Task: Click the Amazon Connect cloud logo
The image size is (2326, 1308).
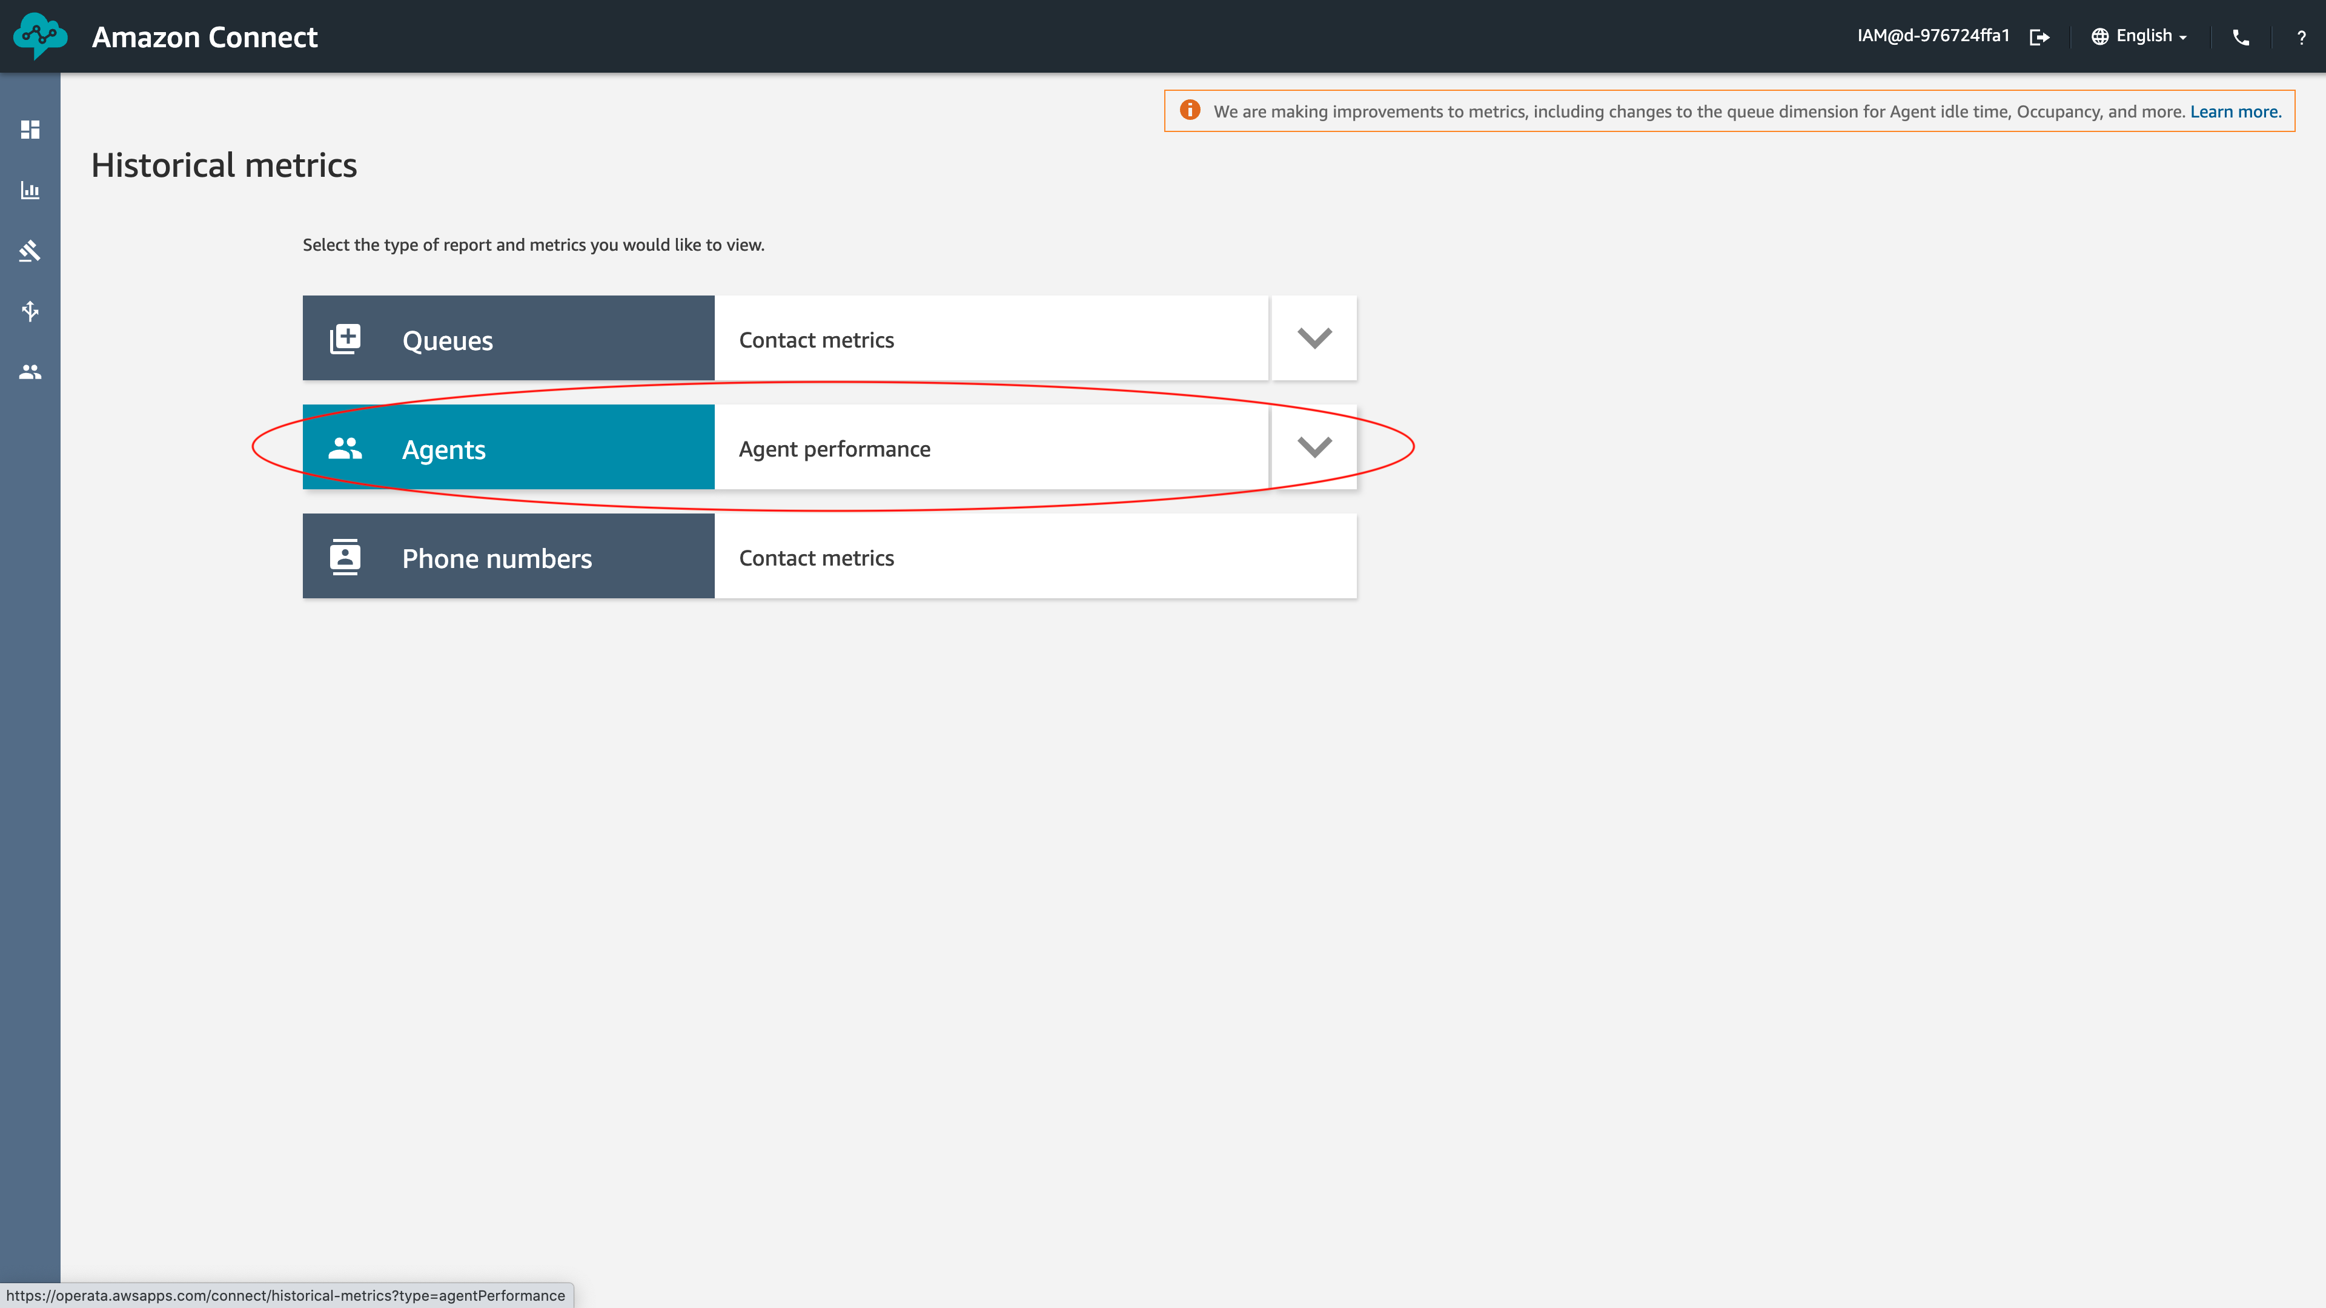Action: pyautogui.click(x=41, y=36)
